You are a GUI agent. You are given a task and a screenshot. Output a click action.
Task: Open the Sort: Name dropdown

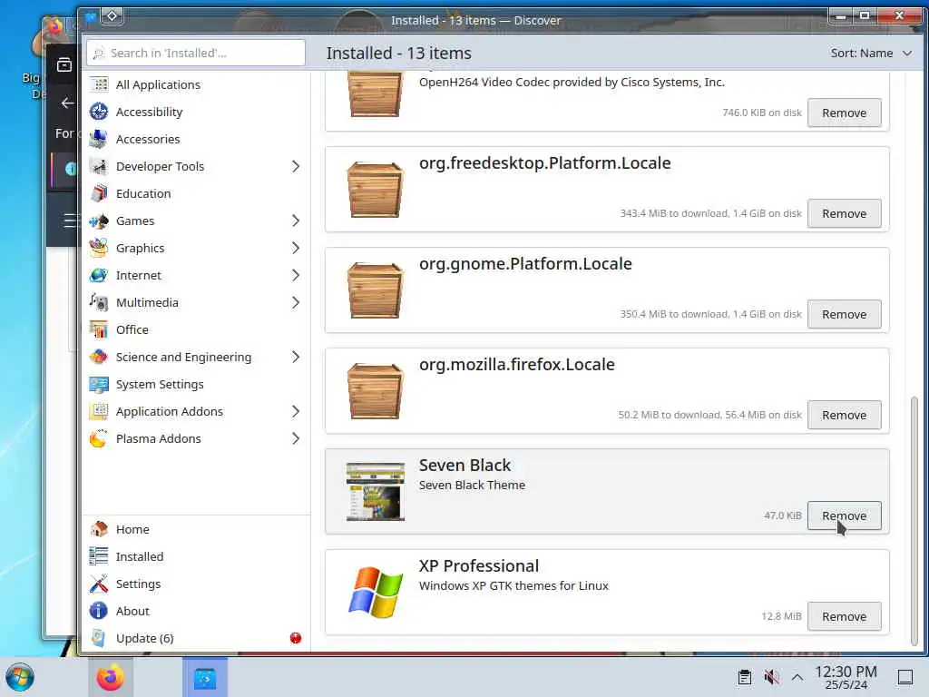(x=870, y=54)
